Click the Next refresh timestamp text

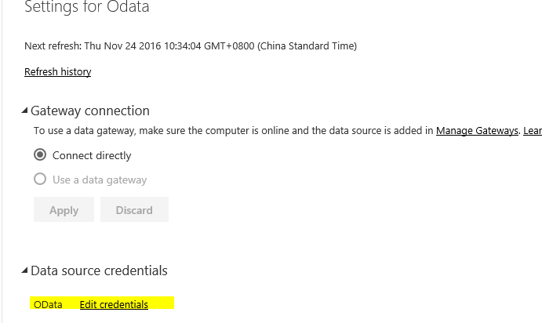[191, 46]
